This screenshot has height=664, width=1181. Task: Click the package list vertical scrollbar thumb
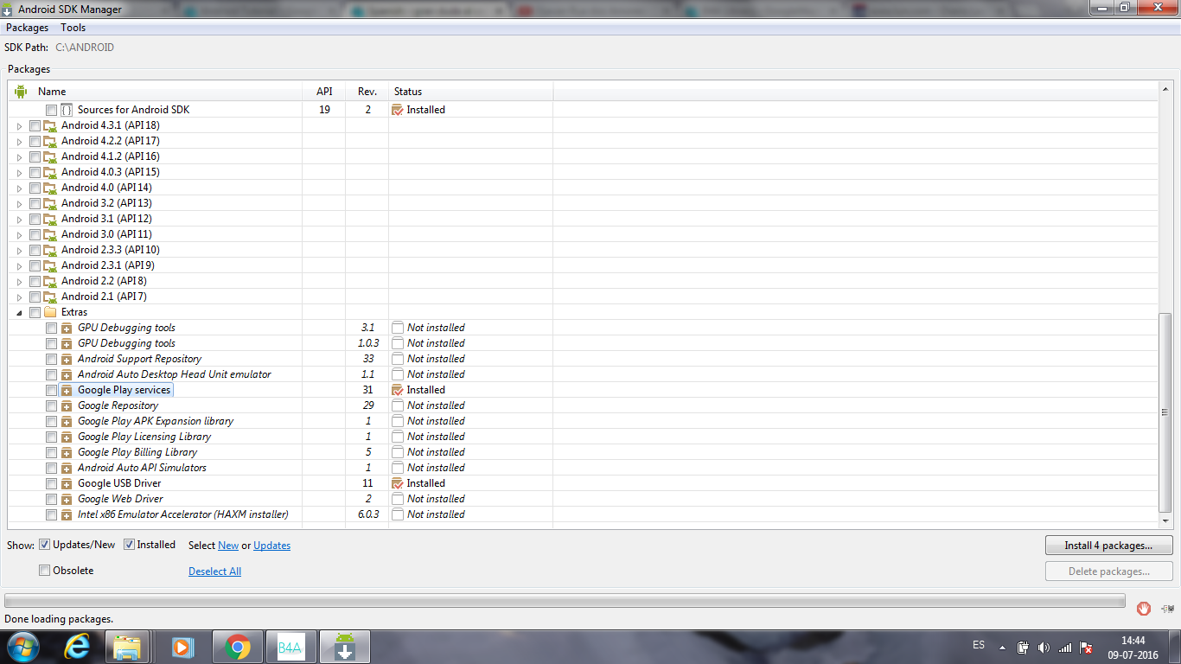(1165, 412)
